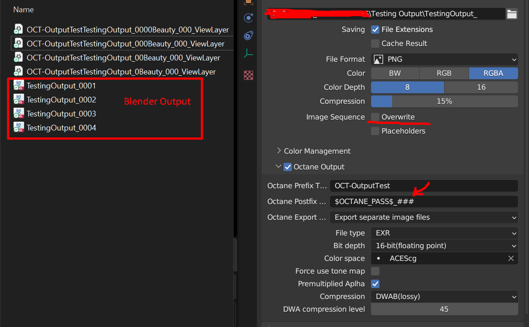Click the image icon in File Format field
Image resolution: width=529 pixels, height=327 pixels.
(379, 59)
